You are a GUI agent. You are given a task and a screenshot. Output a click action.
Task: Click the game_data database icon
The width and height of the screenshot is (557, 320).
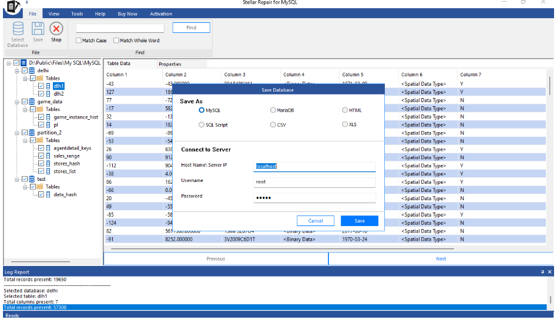point(32,102)
